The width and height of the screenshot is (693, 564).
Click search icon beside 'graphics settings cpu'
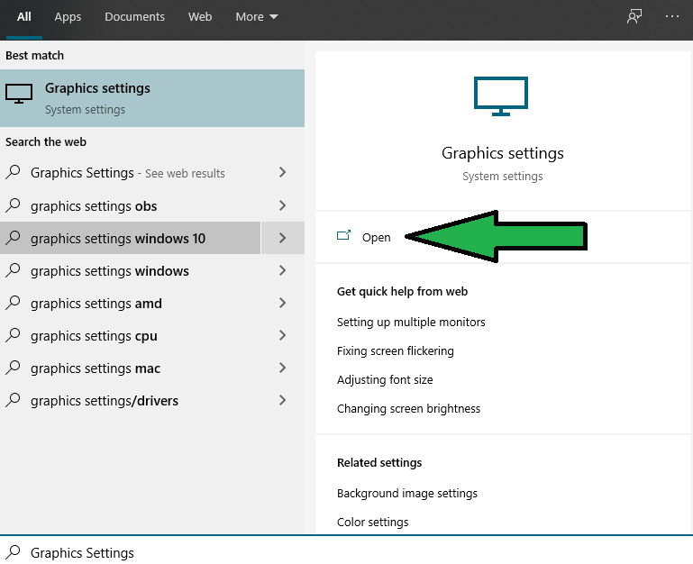(14, 335)
